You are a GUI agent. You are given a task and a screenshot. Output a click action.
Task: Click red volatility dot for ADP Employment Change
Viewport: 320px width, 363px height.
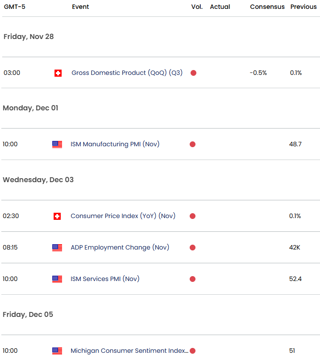click(192, 248)
